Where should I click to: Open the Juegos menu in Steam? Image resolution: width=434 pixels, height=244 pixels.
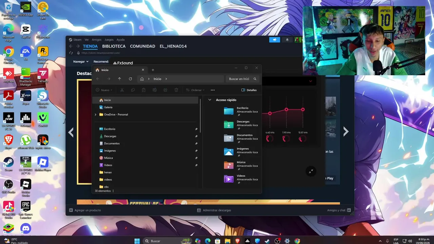(109, 40)
